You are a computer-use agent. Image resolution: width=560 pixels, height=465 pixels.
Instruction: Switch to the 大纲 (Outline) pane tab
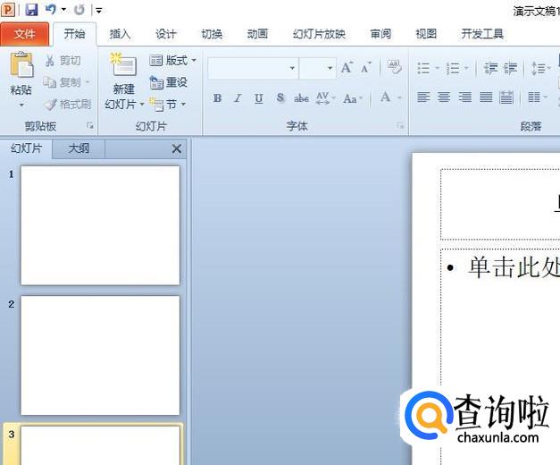[79, 148]
